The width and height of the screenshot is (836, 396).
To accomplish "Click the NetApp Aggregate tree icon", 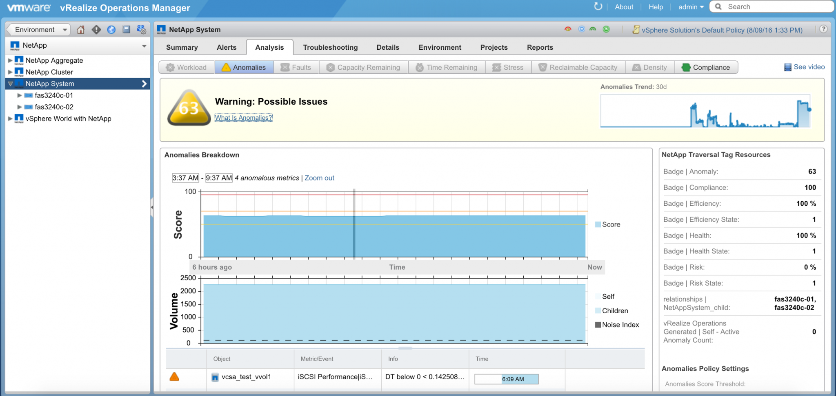I will (x=19, y=61).
